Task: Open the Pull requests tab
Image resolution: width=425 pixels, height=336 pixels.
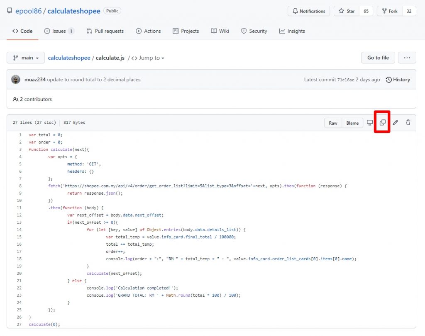Action: point(105,31)
